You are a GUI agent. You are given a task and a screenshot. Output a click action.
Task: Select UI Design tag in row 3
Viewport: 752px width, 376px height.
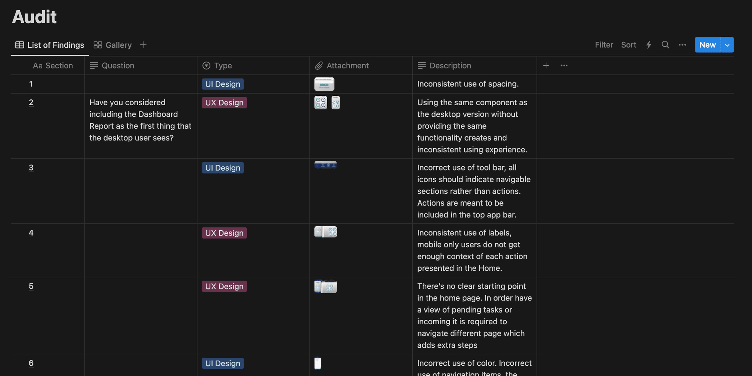pos(223,168)
